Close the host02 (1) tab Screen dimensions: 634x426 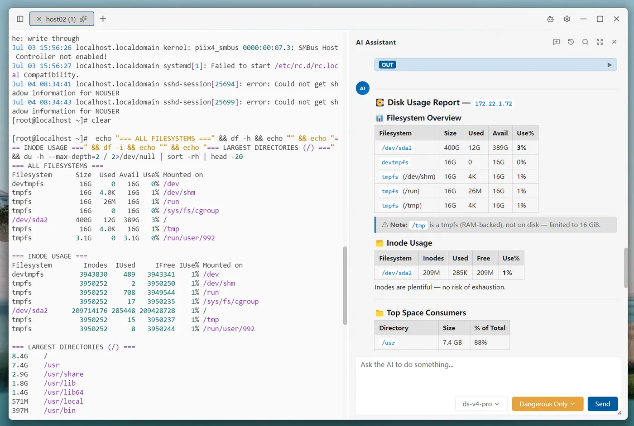click(39, 19)
